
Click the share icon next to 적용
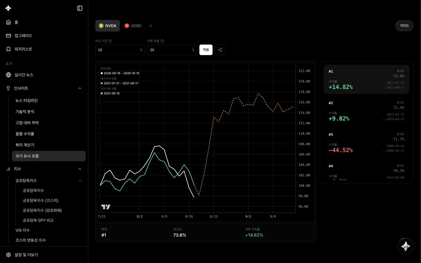pyautogui.click(x=220, y=50)
